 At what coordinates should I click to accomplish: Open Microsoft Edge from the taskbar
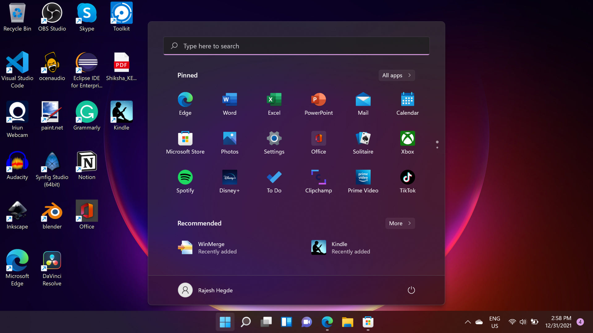click(x=327, y=322)
